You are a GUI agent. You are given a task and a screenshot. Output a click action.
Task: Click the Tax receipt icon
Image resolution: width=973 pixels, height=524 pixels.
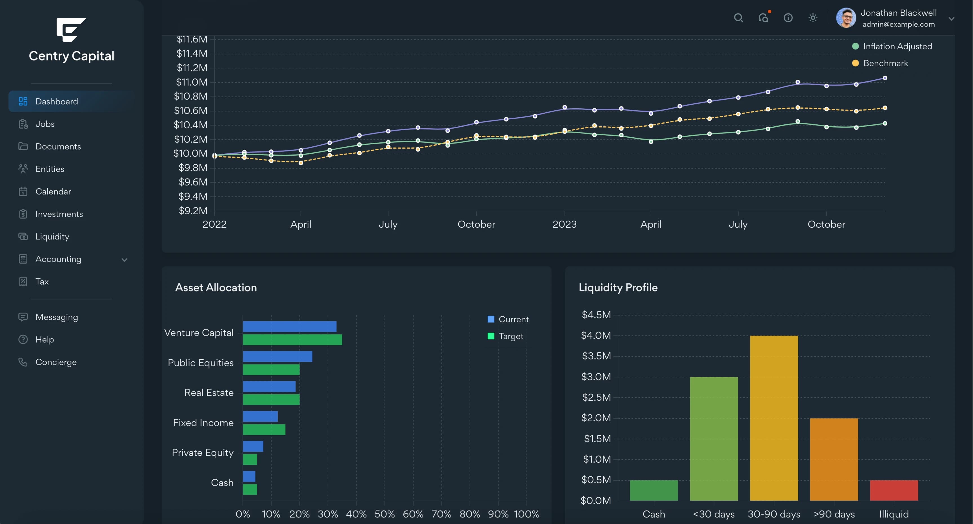pos(23,281)
